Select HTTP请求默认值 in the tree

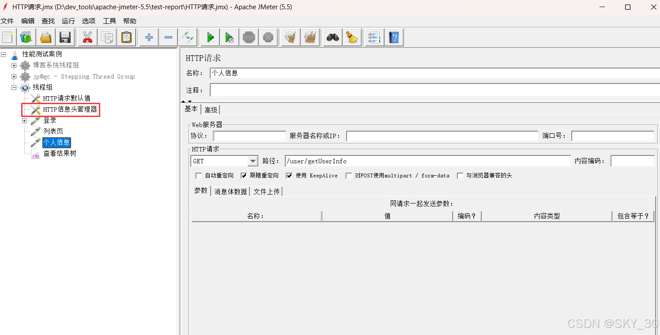tap(67, 98)
